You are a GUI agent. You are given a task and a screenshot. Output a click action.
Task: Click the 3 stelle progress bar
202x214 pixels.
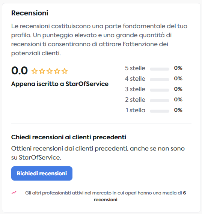(160, 90)
